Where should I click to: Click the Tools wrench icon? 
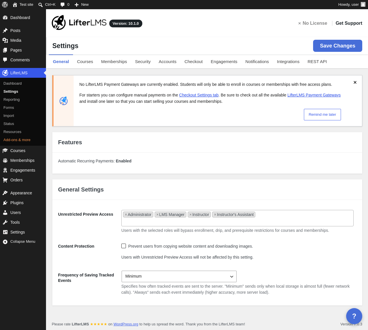(5, 222)
